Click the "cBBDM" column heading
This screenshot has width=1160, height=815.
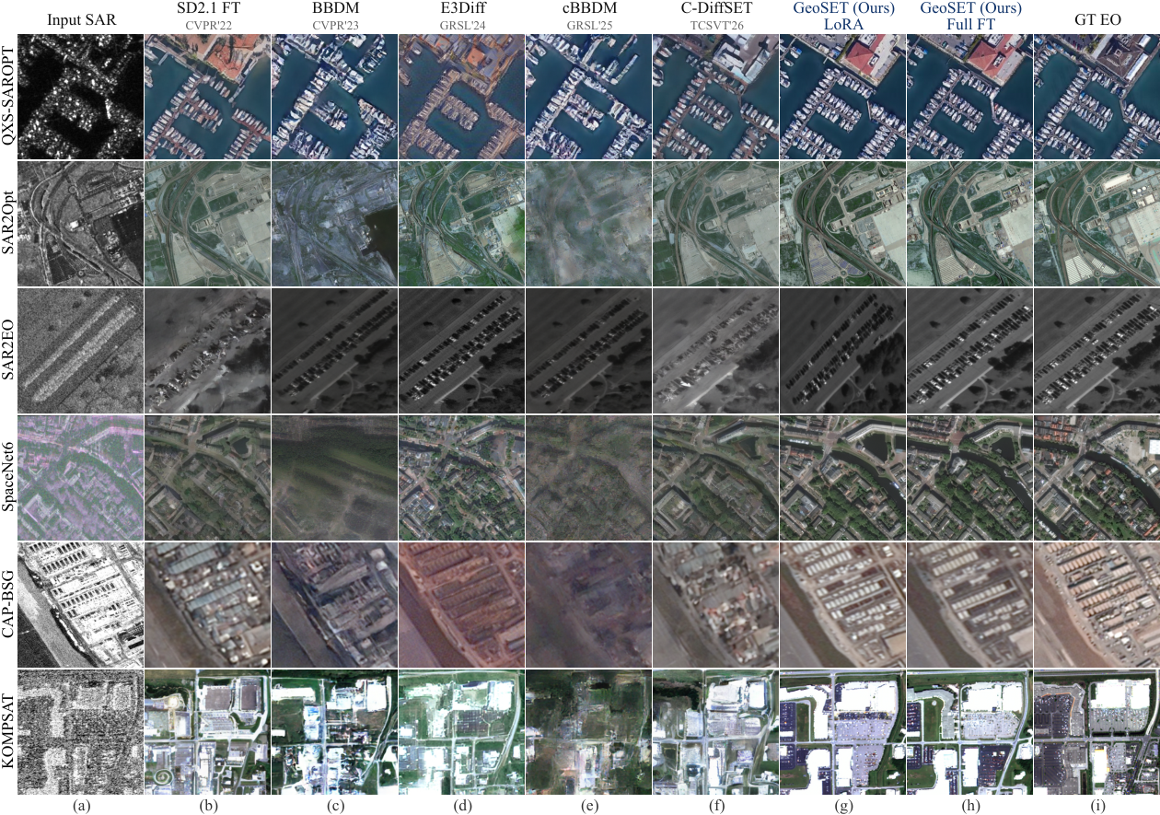coord(588,9)
